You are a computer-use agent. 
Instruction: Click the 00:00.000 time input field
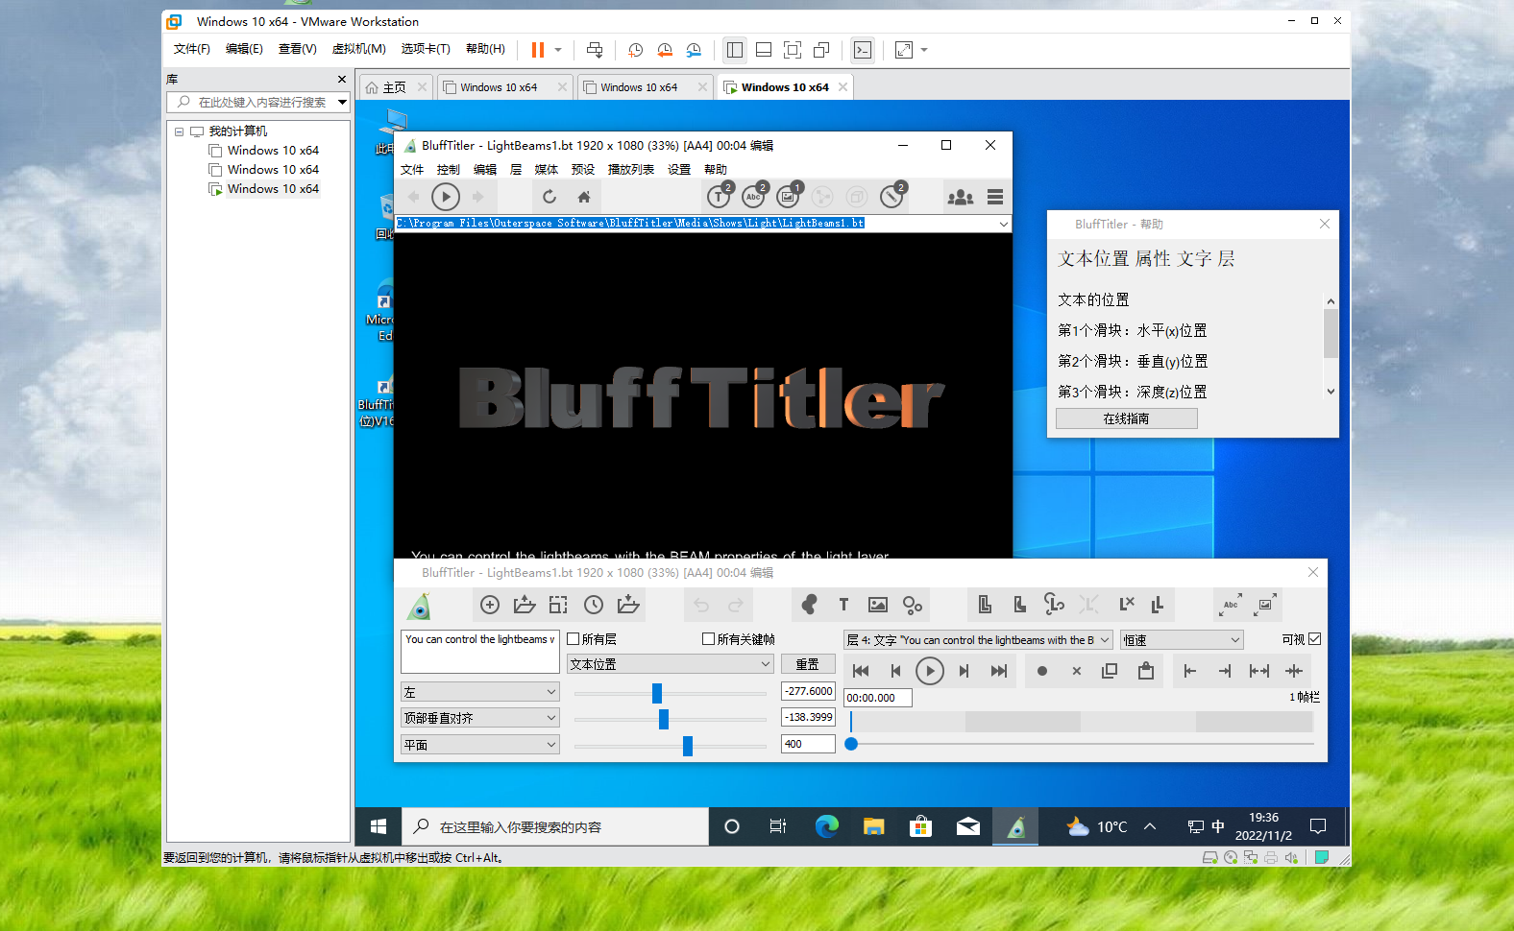coord(878,698)
